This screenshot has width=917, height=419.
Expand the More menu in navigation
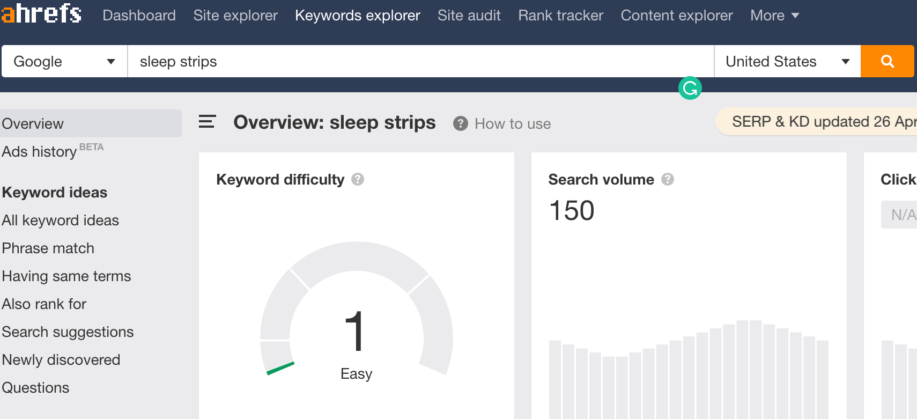point(774,16)
